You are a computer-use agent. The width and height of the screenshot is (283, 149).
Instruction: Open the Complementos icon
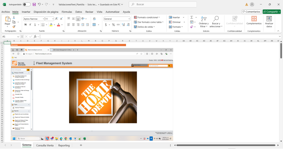pos(254,19)
